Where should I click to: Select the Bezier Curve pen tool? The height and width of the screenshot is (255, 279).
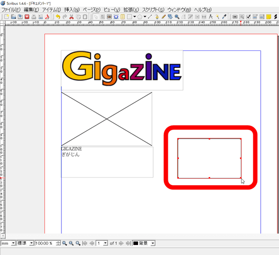tap(157, 17)
